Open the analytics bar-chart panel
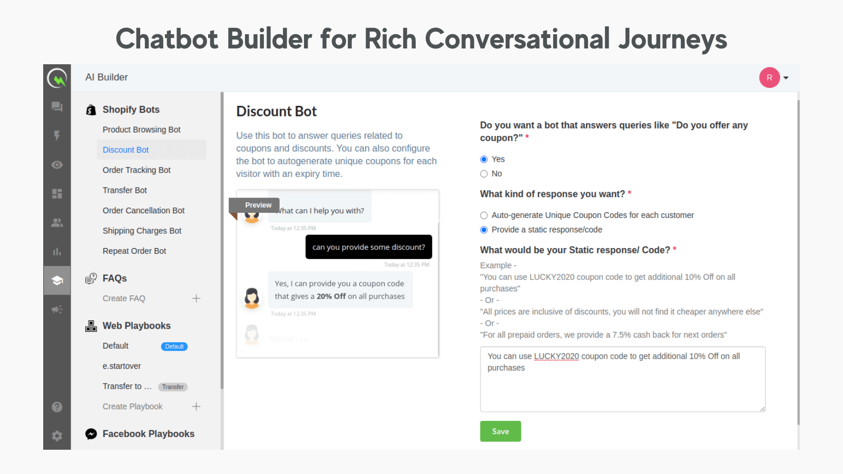This screenshot has height=474, width=843. click(x=57, y=251)
